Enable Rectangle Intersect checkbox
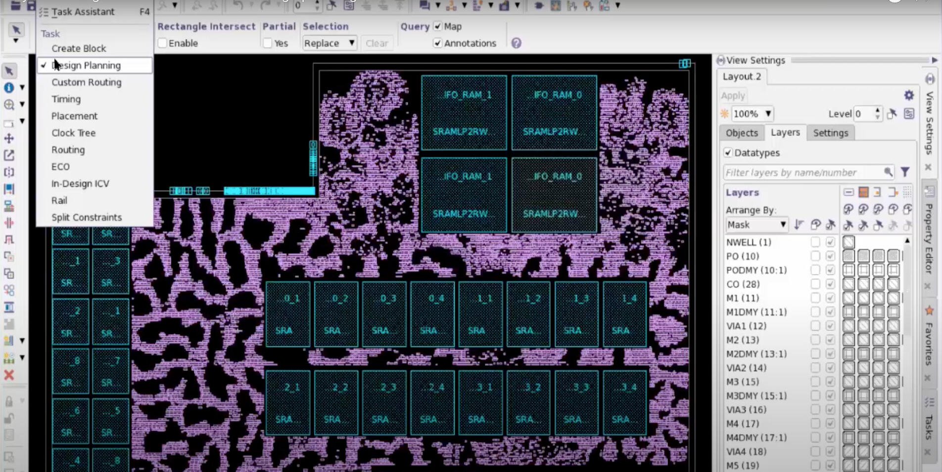The height and width of the screenshot is (472, 942). coord(162,43)
